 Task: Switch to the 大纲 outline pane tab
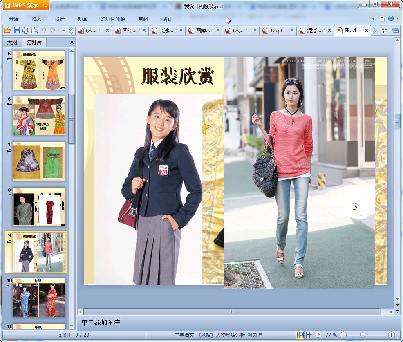(x=12, y=42)
